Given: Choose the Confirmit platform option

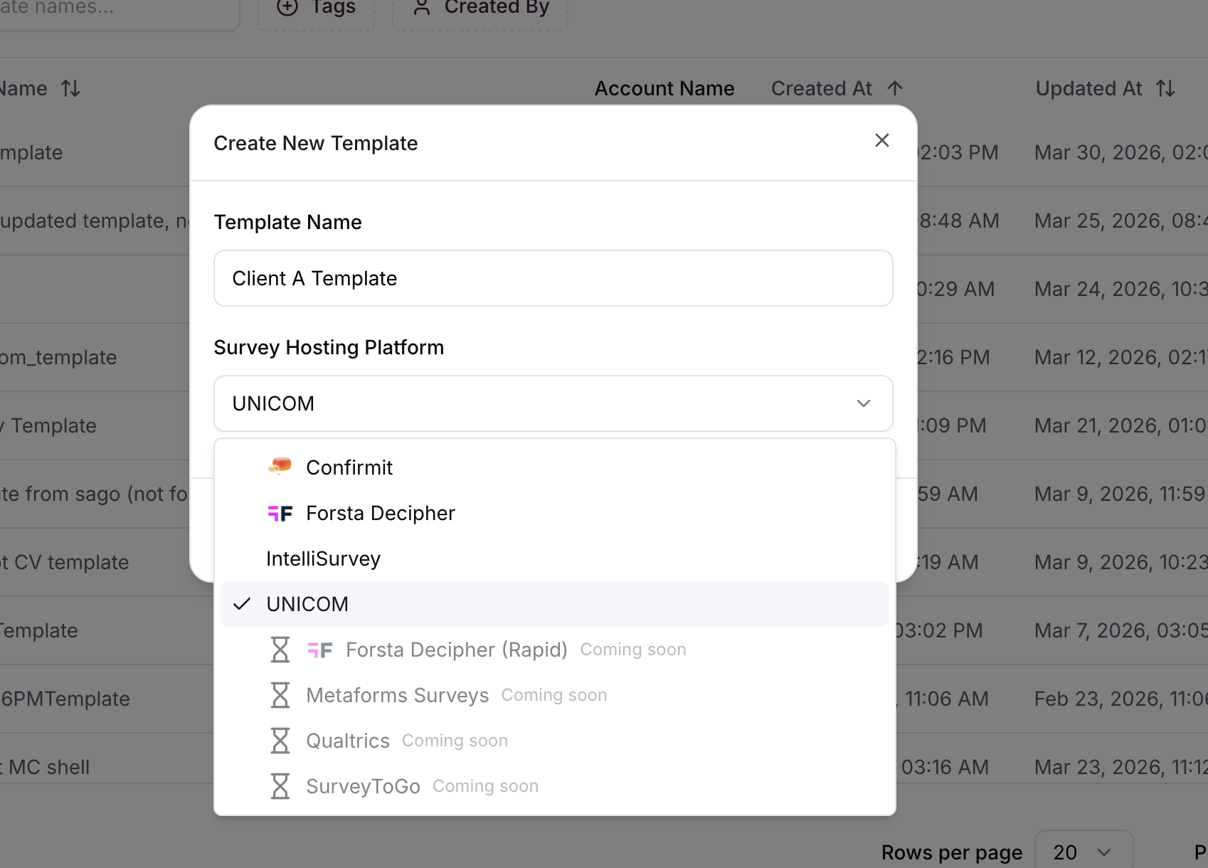Looking at the screenshot, I should 349,467.
